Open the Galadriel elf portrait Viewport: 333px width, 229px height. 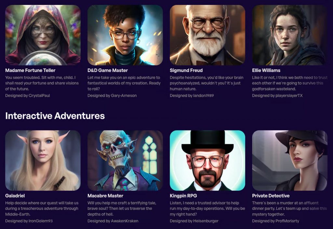[x=43, y=161]
